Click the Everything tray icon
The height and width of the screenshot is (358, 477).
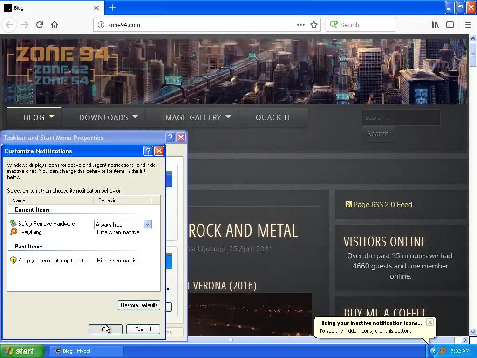pos(443,351)
